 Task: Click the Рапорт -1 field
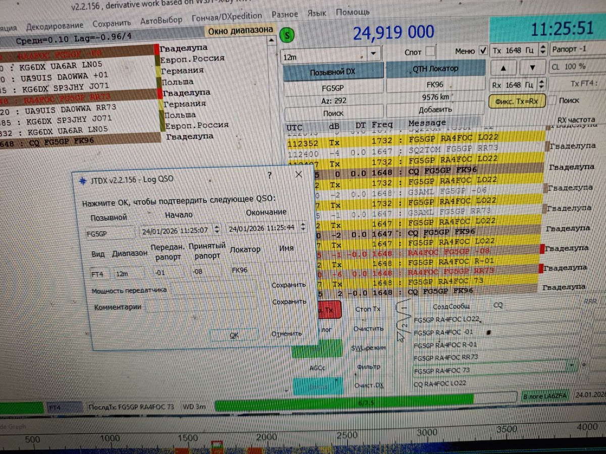pos(577,50)
